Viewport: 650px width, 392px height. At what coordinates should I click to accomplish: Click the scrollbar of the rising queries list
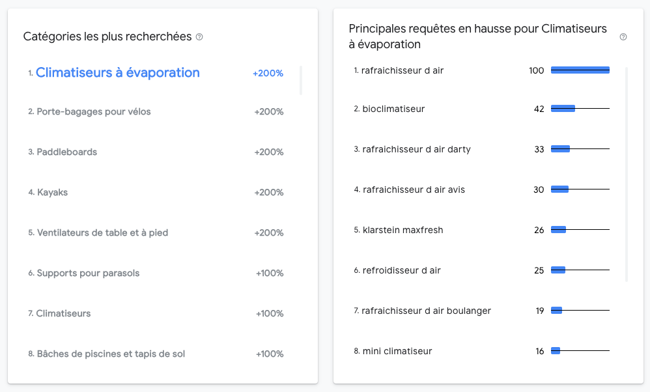[x=627, y=175]
